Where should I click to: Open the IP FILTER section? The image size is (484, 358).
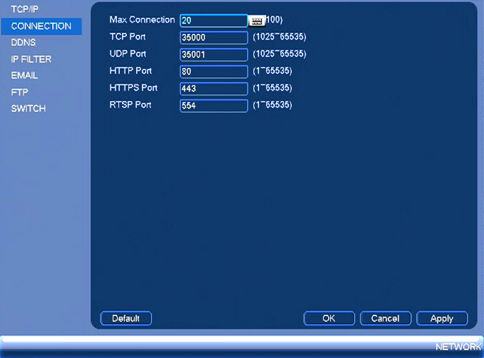31,59
